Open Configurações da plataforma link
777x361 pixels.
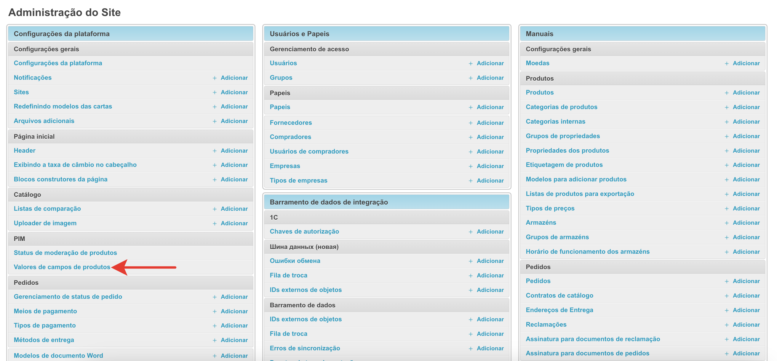[58, 63]
